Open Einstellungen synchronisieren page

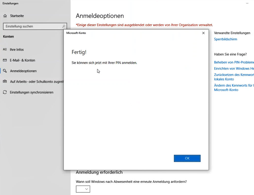coord(31,92)
